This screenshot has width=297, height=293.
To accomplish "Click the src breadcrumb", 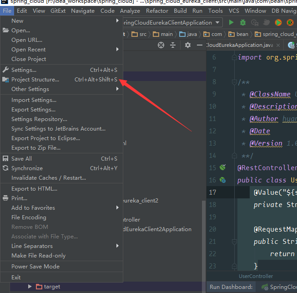I will click(x=139, y=34).
